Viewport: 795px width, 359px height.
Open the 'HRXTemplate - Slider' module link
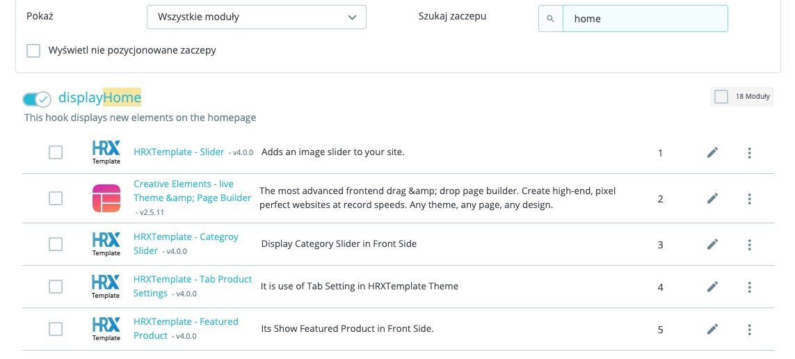pyautogui.click(x=179, y=152)
